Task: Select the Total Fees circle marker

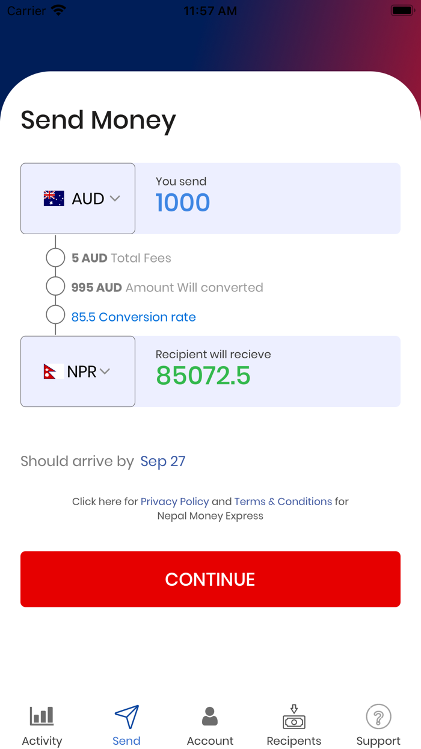Action: 55,258
